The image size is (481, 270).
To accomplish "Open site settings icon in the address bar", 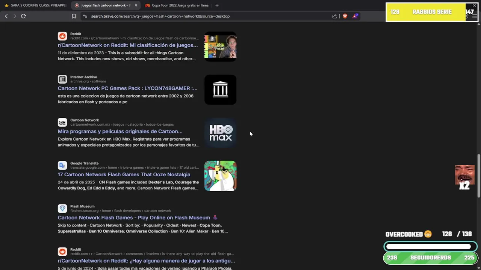I will [85, 16].
